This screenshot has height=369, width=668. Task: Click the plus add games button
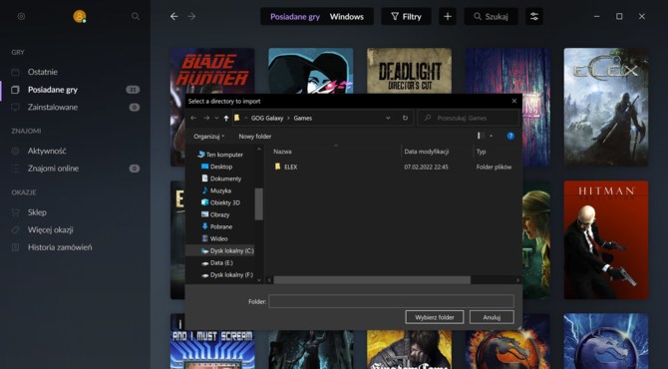click(448, 16)
